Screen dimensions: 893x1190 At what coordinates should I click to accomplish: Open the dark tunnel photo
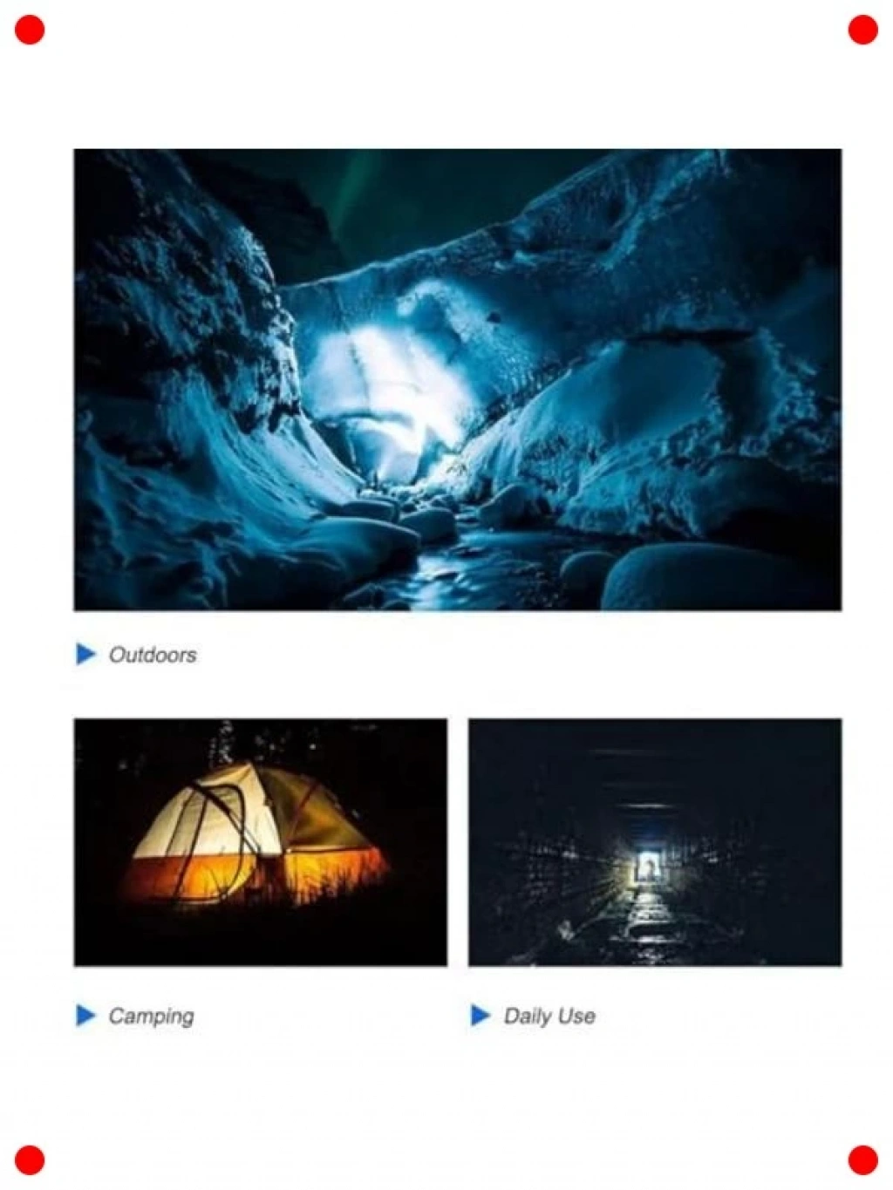(x=655, y=842)
